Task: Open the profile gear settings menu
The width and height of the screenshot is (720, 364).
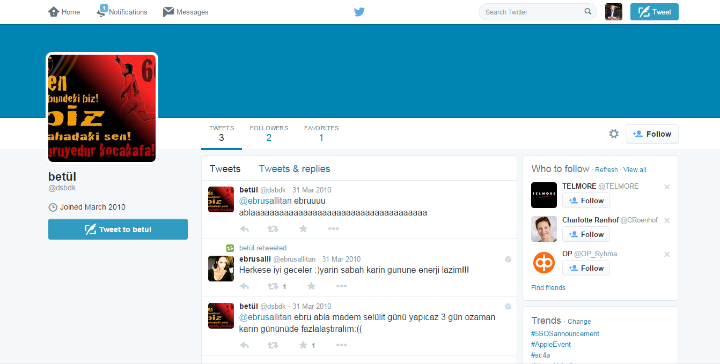Action: 614,134
